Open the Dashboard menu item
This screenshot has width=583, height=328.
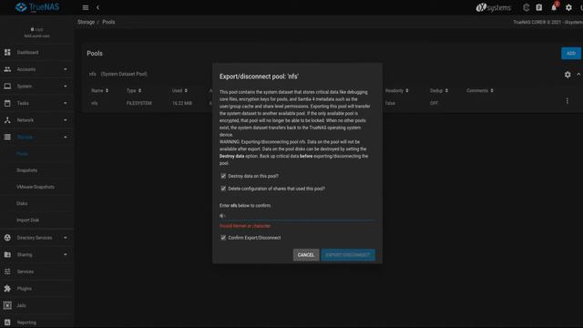(27, 53)
